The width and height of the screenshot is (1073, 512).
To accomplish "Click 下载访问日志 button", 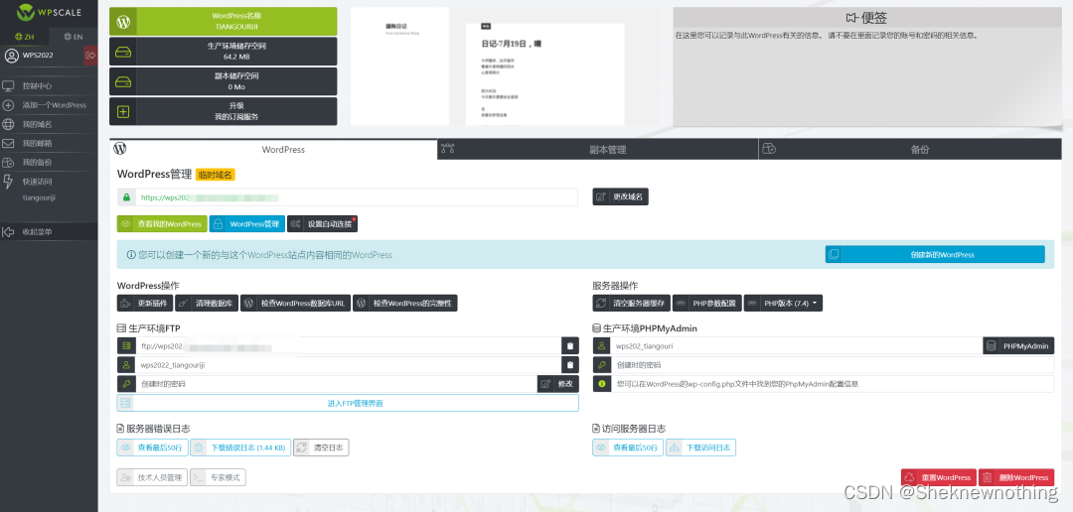I will pyautogui.click(x=700, y=448).
